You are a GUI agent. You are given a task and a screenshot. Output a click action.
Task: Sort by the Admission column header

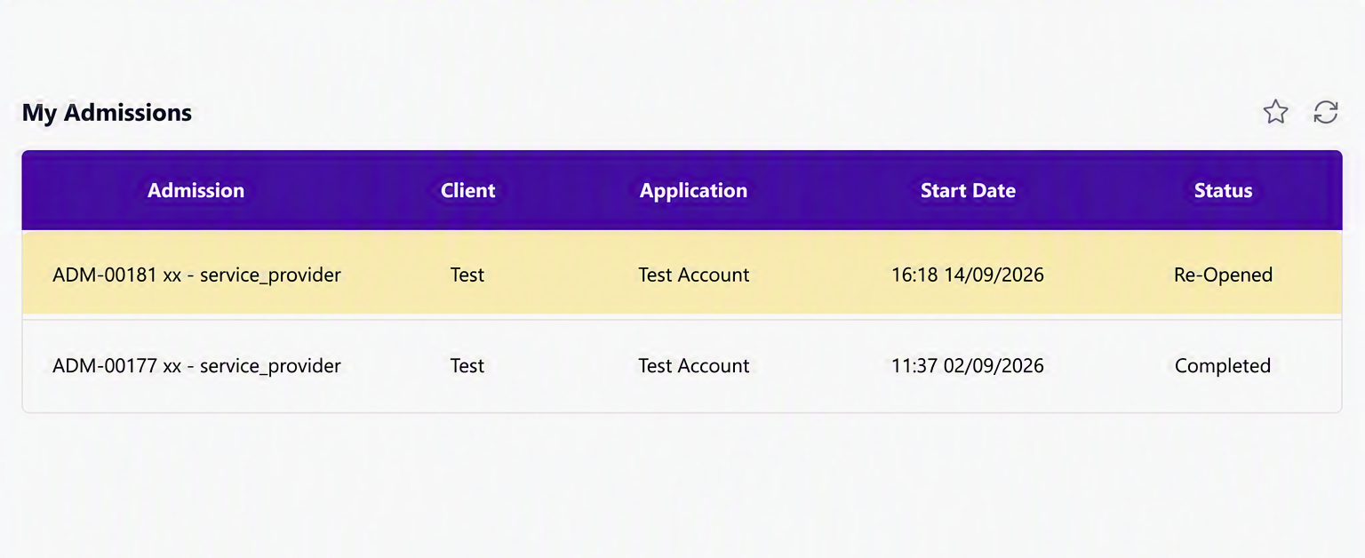(x=196, y=190)
